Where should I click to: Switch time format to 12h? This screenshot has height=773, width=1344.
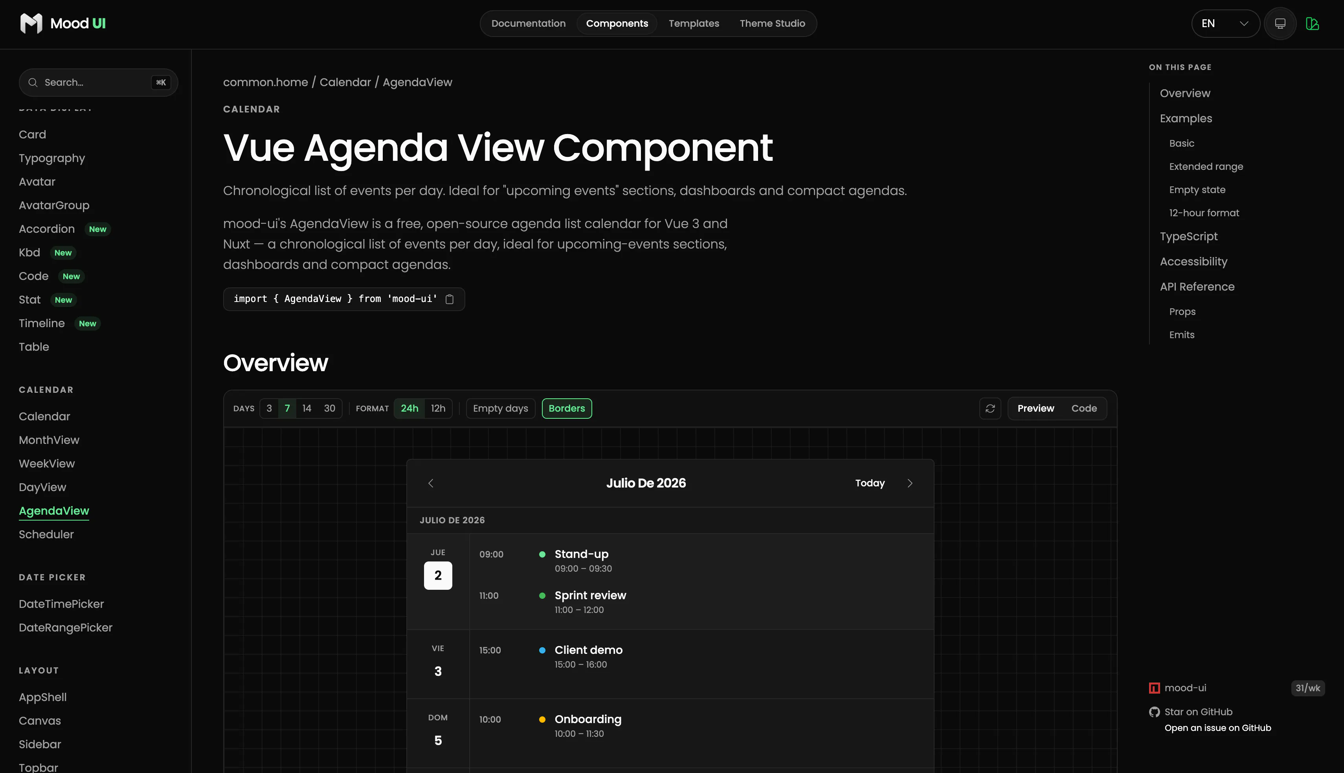(x=438, y=408)
